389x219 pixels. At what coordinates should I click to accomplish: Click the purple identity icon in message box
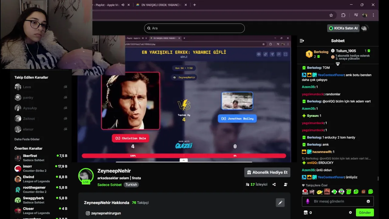tap(308, 201)
